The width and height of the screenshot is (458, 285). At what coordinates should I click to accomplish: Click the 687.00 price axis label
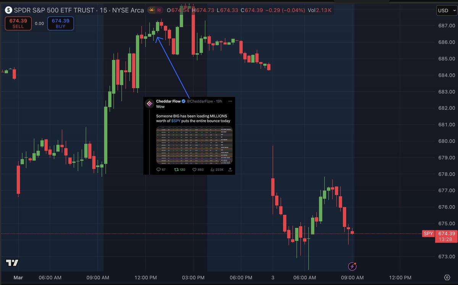446,26
